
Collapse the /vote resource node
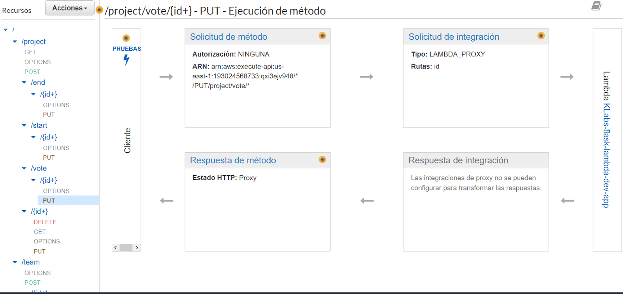24,169
